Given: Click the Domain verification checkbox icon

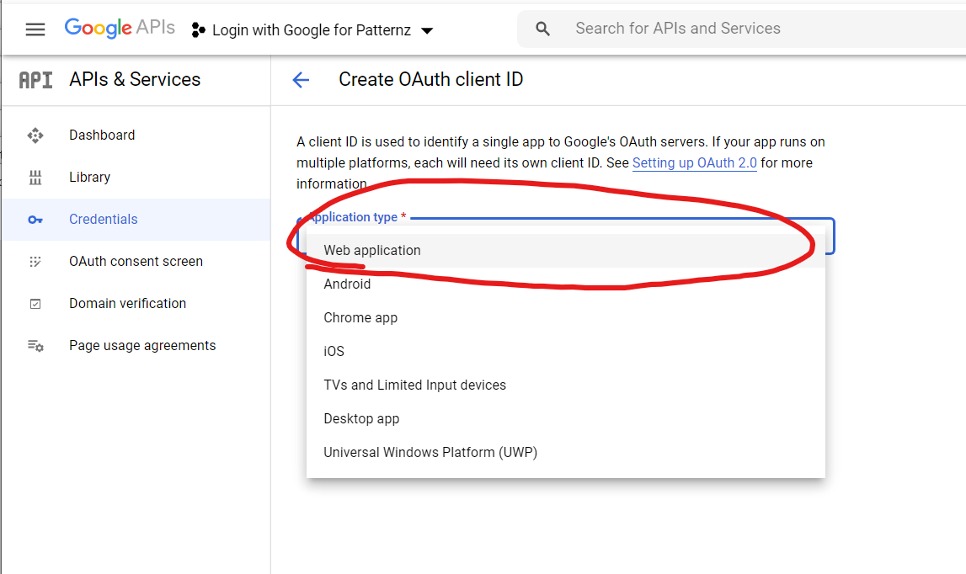Looking at the screenshot, I should click(x=35, y=304).
